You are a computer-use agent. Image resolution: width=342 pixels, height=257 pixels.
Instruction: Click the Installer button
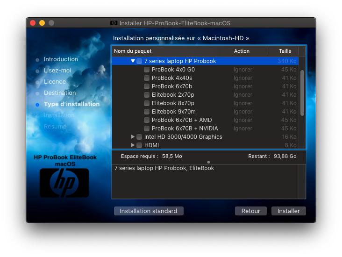point(288,211)
